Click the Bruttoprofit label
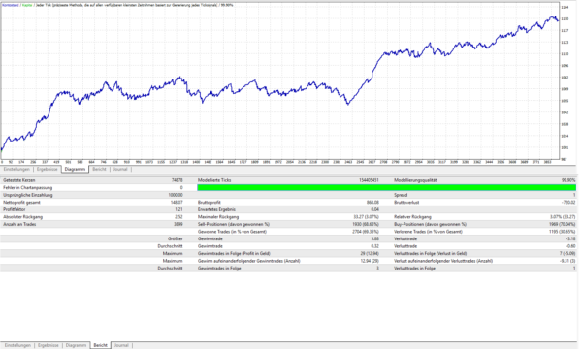This screenshot has height=349, width=582. 210,203
